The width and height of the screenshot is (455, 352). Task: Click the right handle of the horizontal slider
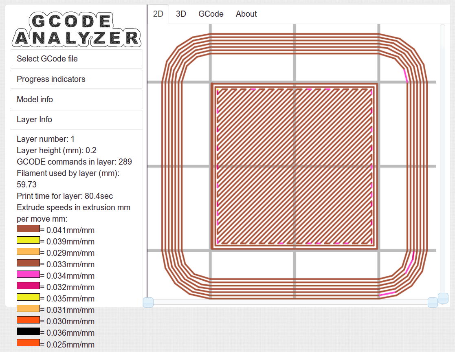(x=433, y=302)
